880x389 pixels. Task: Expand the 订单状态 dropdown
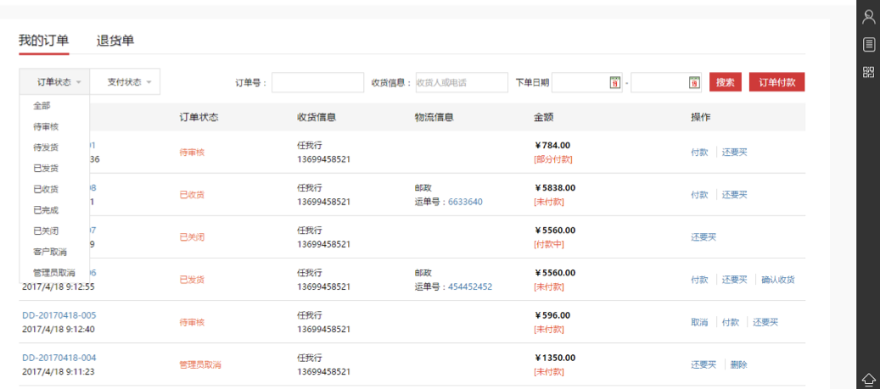pos(54,82)
